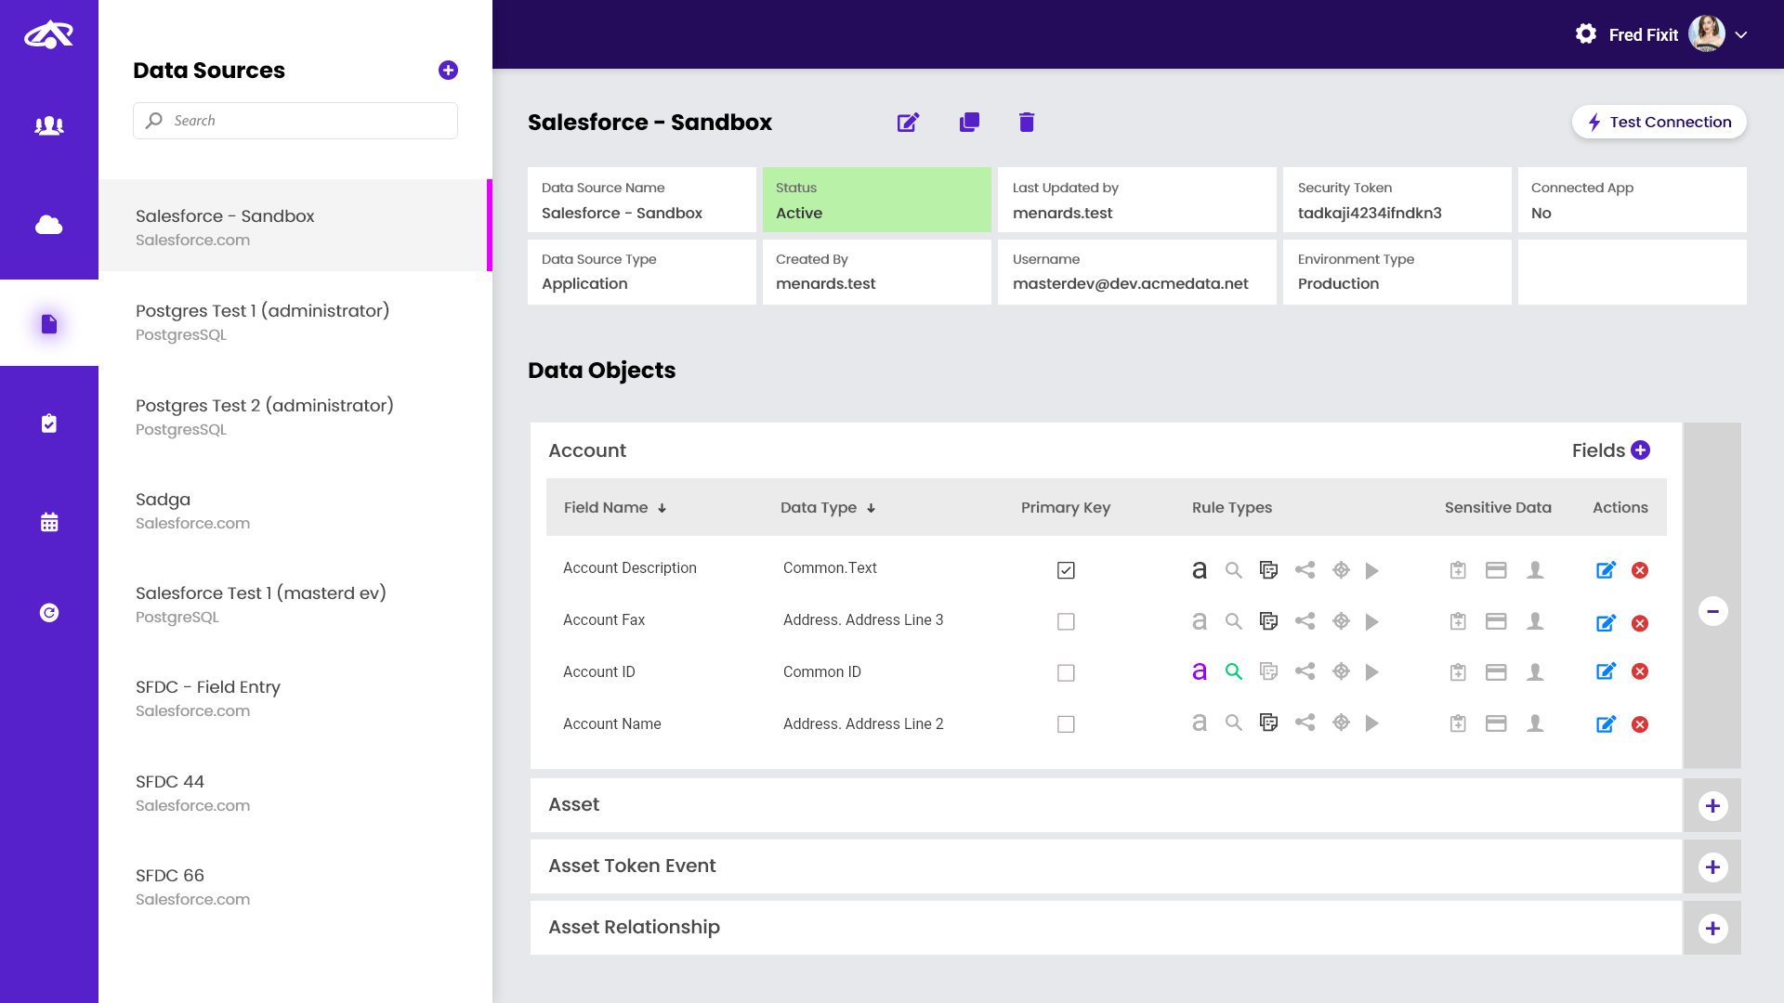
Task: Click person icon for Account Name row
Action: [x=1535, y=723]
